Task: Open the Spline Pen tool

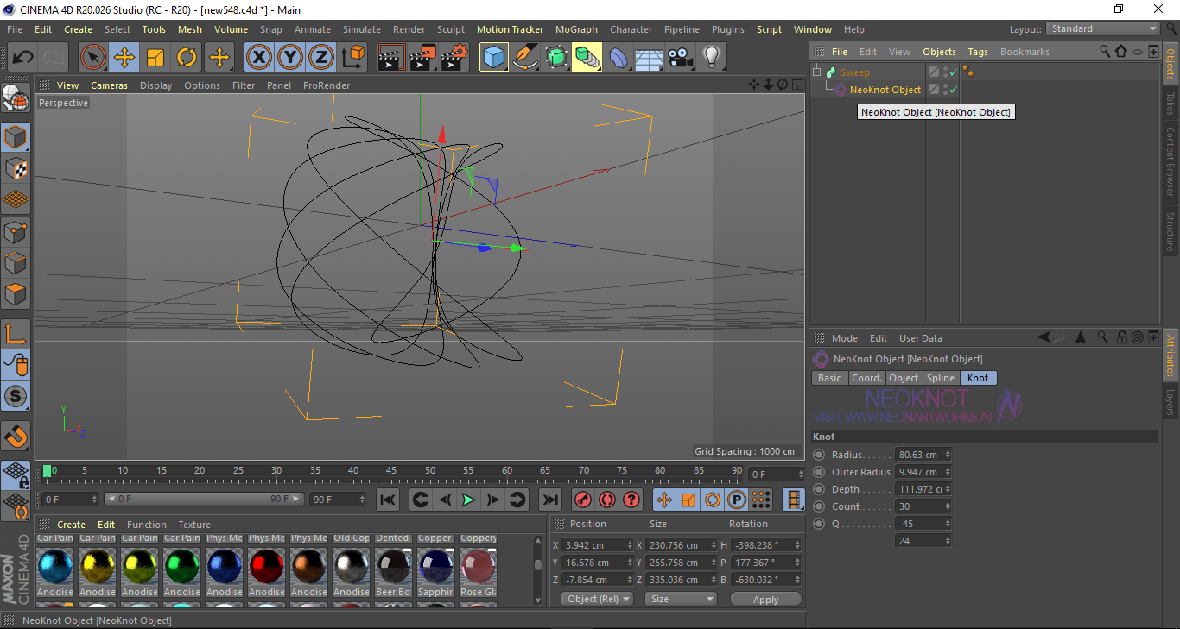Action: tap(524, 58)
